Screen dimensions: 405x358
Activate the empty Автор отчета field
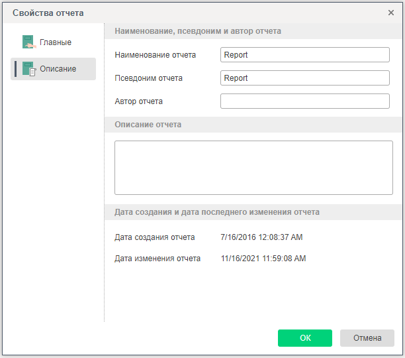tap(304, 101)
